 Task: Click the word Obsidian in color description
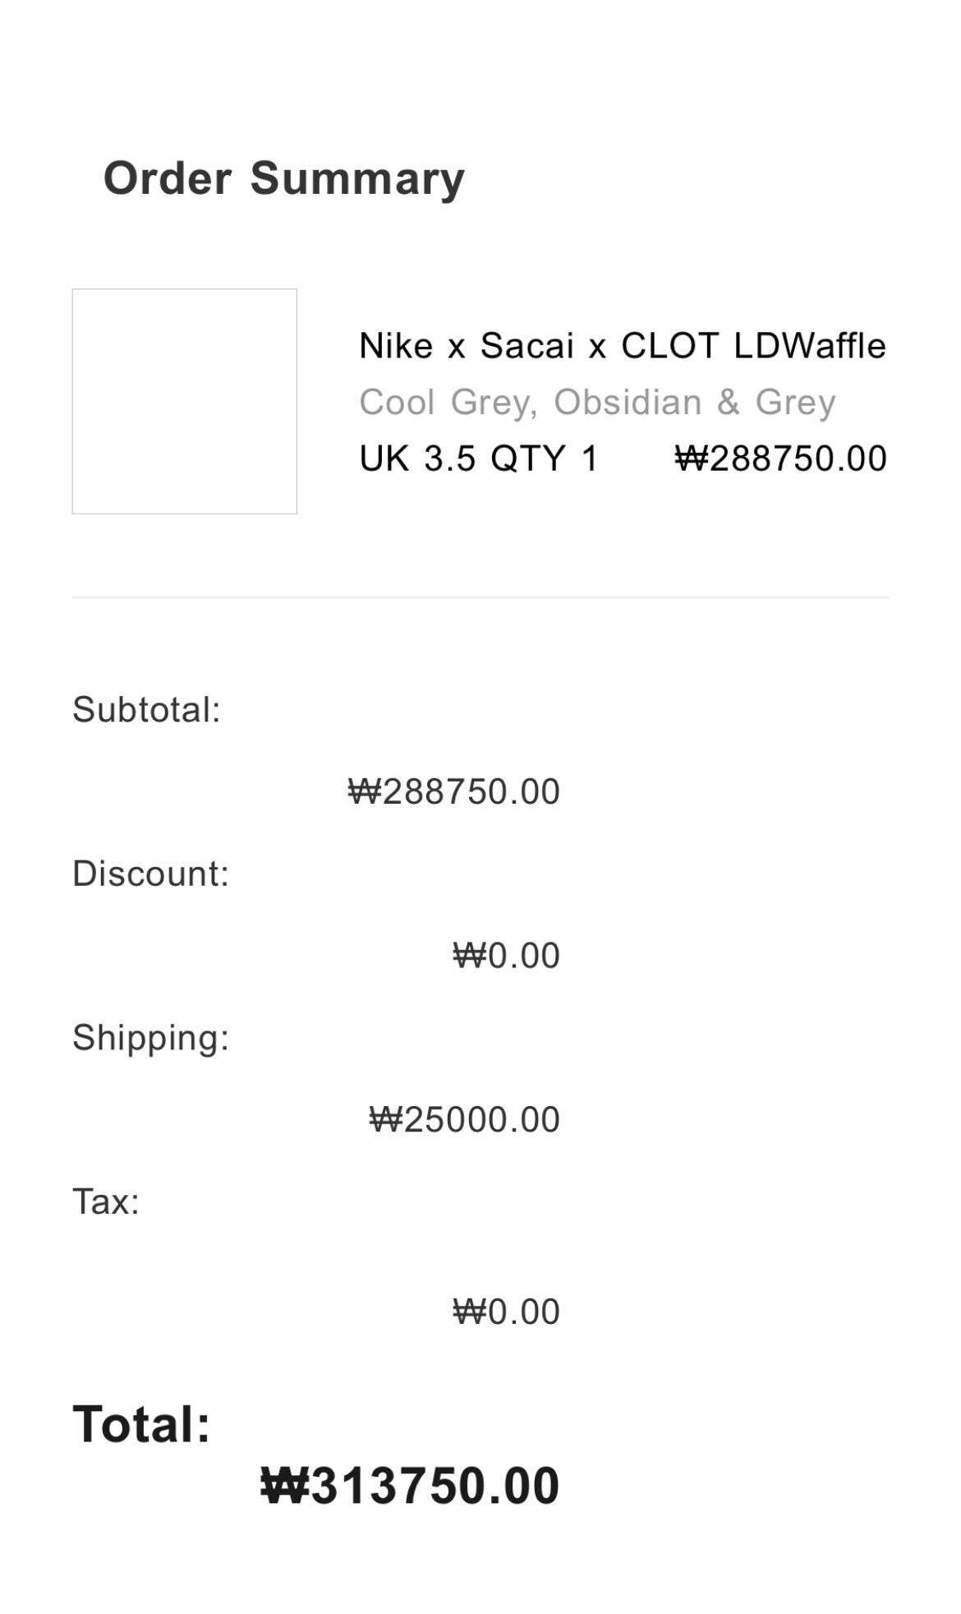pos(628,402)
